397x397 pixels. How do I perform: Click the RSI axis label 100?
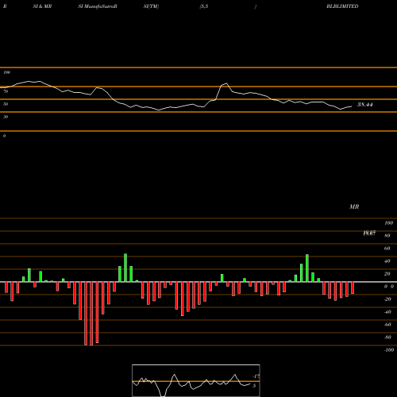pyautogui.click(x=6, y=72)
